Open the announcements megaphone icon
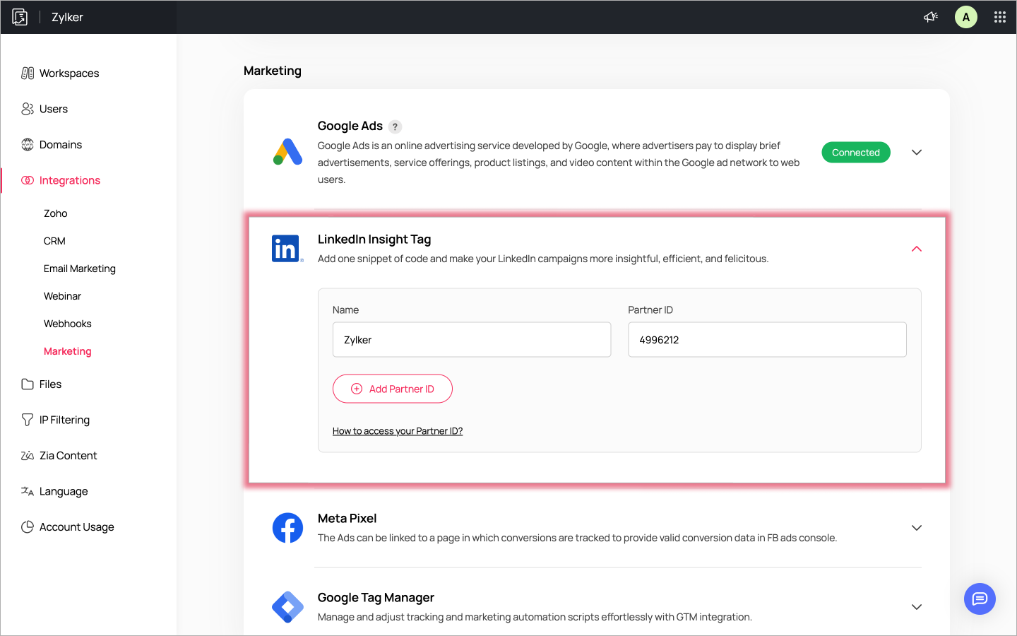This screenshot has width=1017, height=636. click(x=931, y=17)
